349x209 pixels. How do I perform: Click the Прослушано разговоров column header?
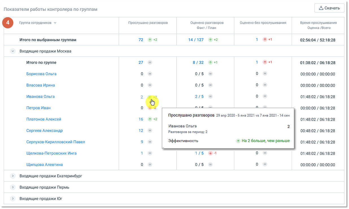(x=148, y=23)
